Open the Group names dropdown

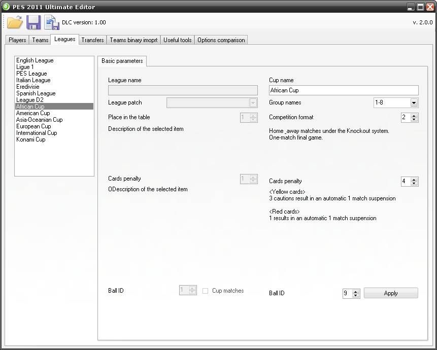[414, 103]
